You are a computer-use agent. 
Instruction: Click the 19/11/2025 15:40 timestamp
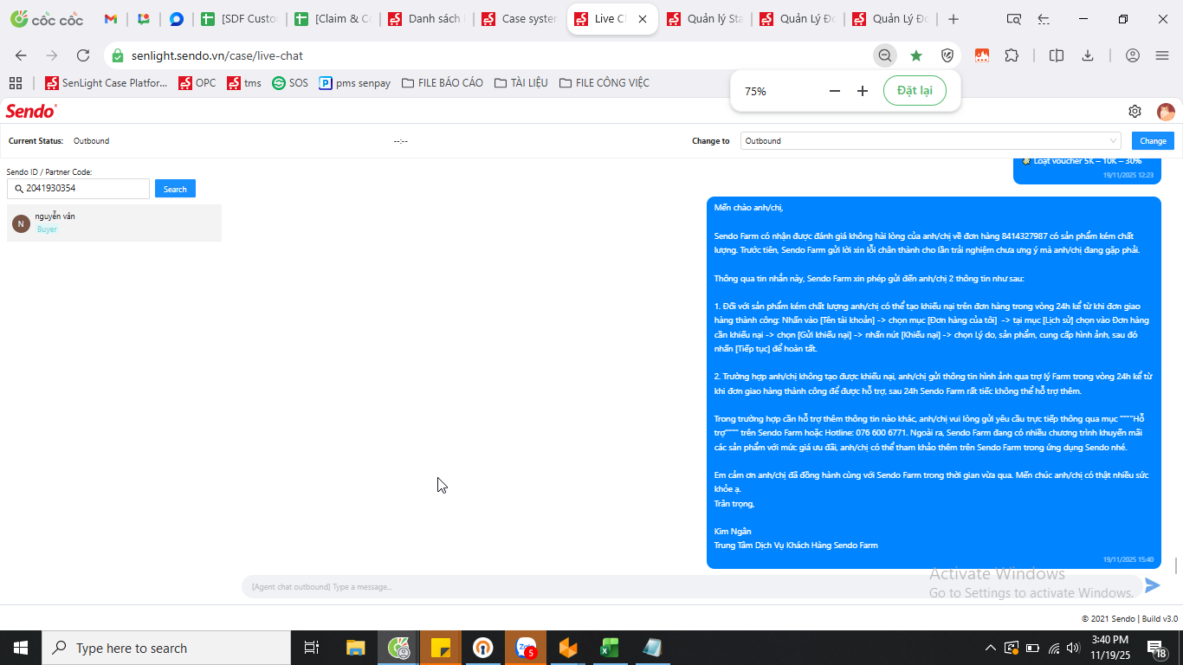[1128, 559]
